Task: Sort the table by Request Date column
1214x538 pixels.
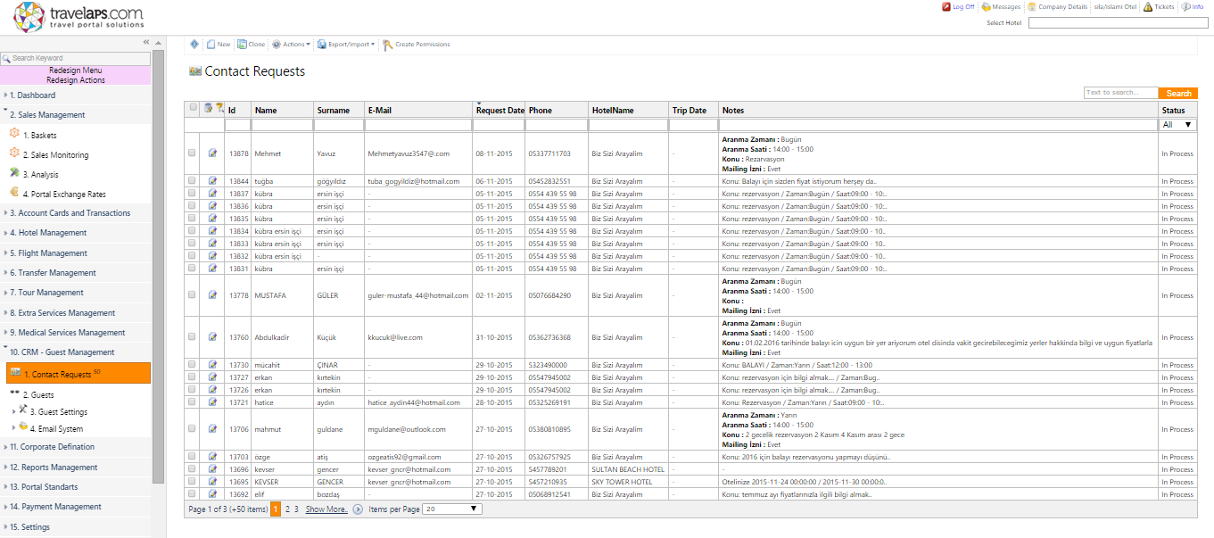Action: [500, 111]
